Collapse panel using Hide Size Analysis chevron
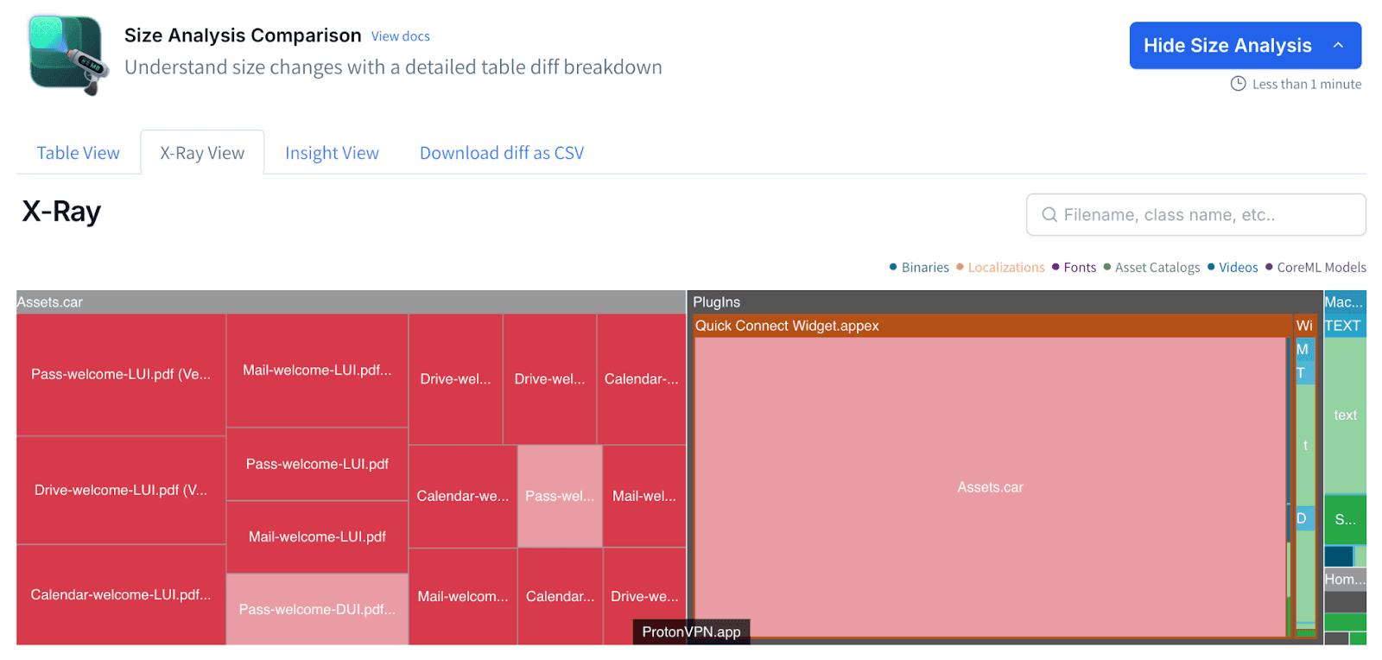Screen dimensions: 1382x660 1338,46
